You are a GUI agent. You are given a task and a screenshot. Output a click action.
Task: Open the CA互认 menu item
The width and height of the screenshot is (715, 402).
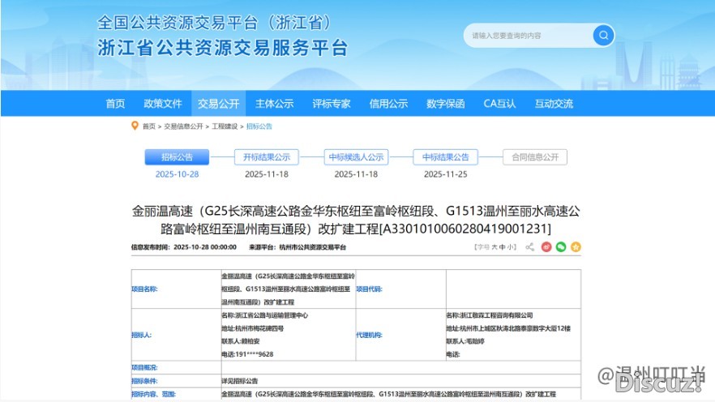pyautogui.click(x=499, y=104)
